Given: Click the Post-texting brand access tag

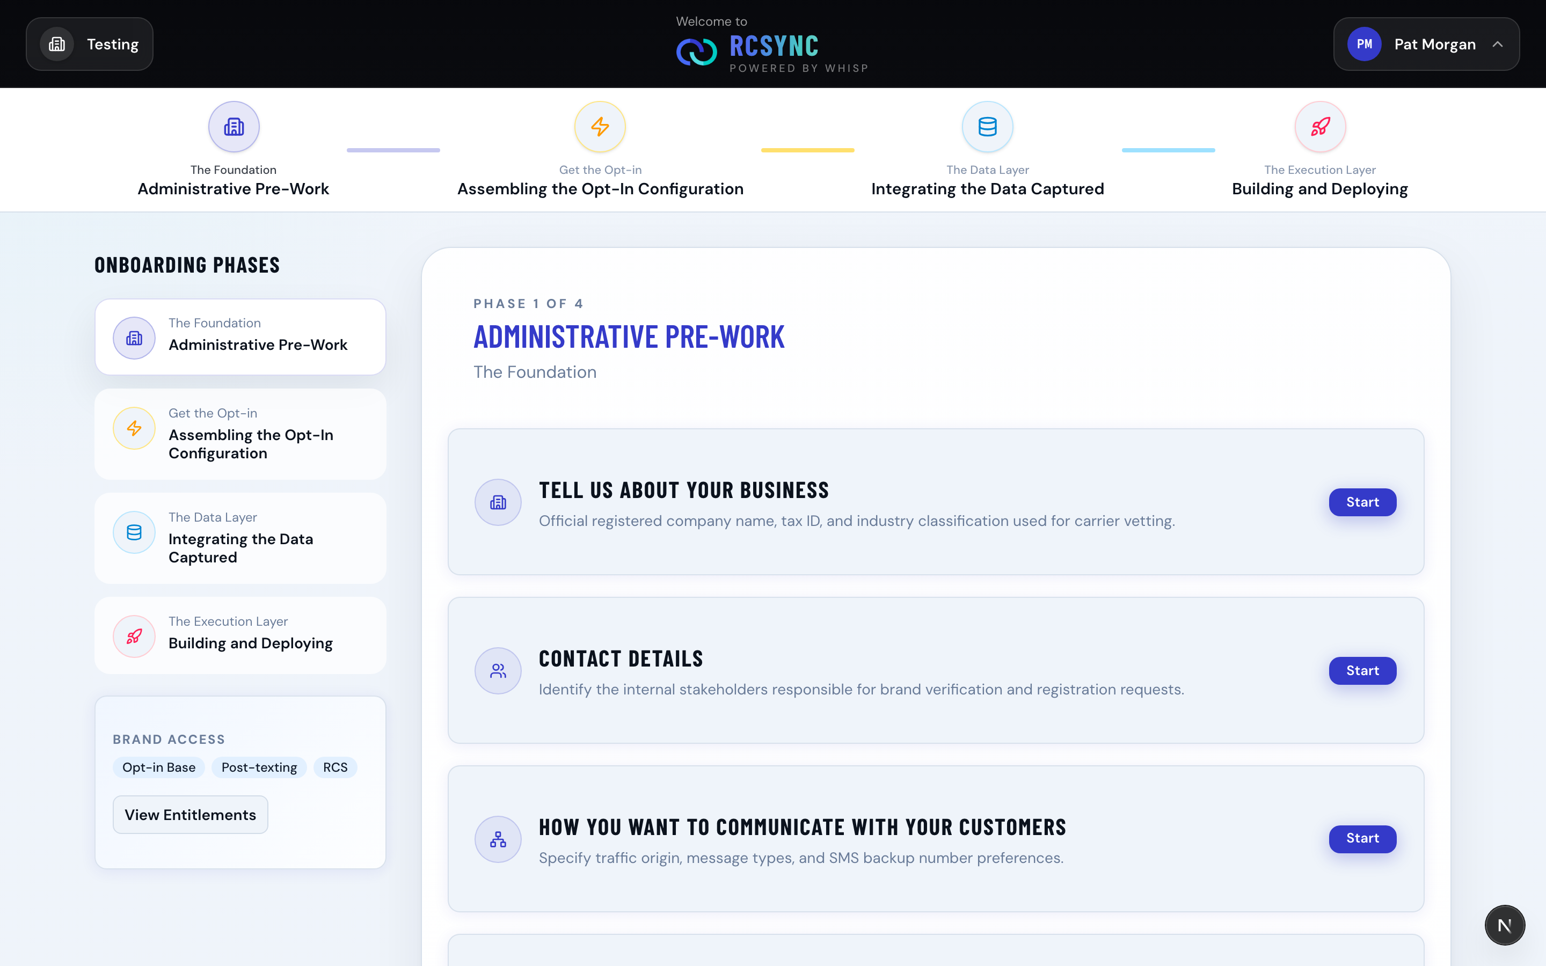Looking at the screenshot, I should 259,767.
